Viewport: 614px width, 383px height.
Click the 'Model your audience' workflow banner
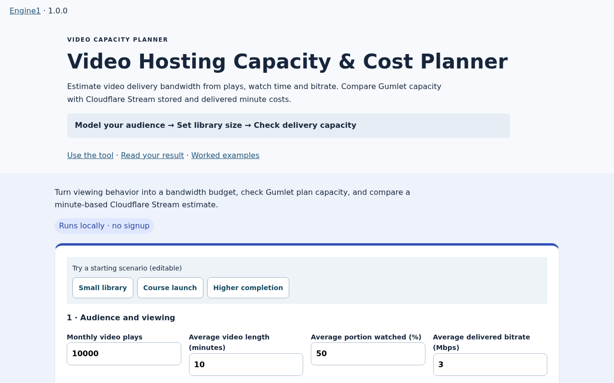[288, 125]
